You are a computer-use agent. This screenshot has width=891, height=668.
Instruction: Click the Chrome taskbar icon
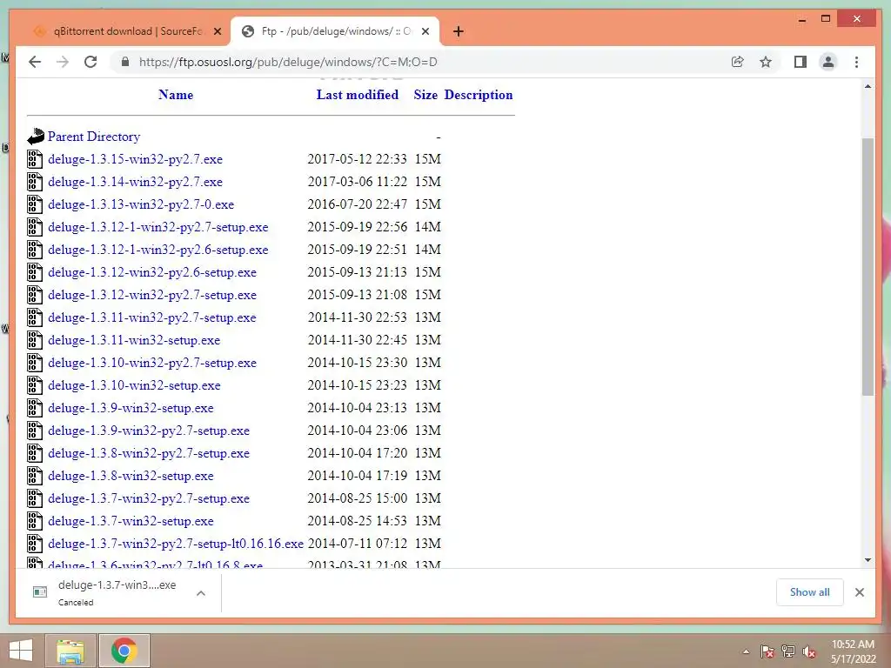point(124,651)
